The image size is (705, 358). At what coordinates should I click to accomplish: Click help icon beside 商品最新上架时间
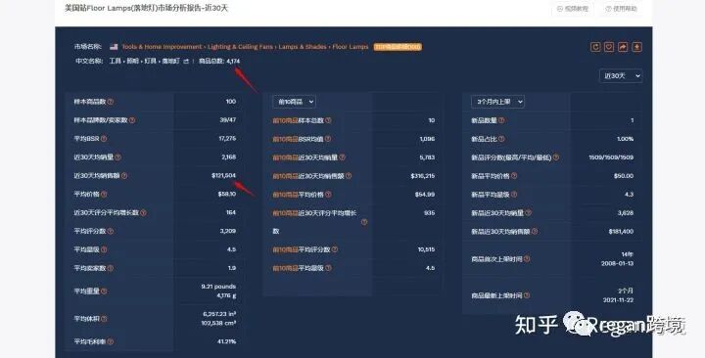(x=527, y=295)
